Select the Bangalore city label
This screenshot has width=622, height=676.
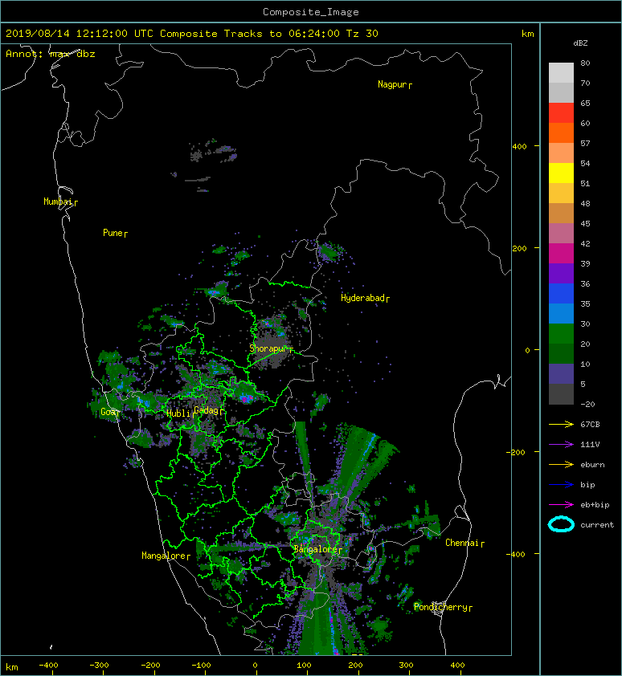(316, 549)
